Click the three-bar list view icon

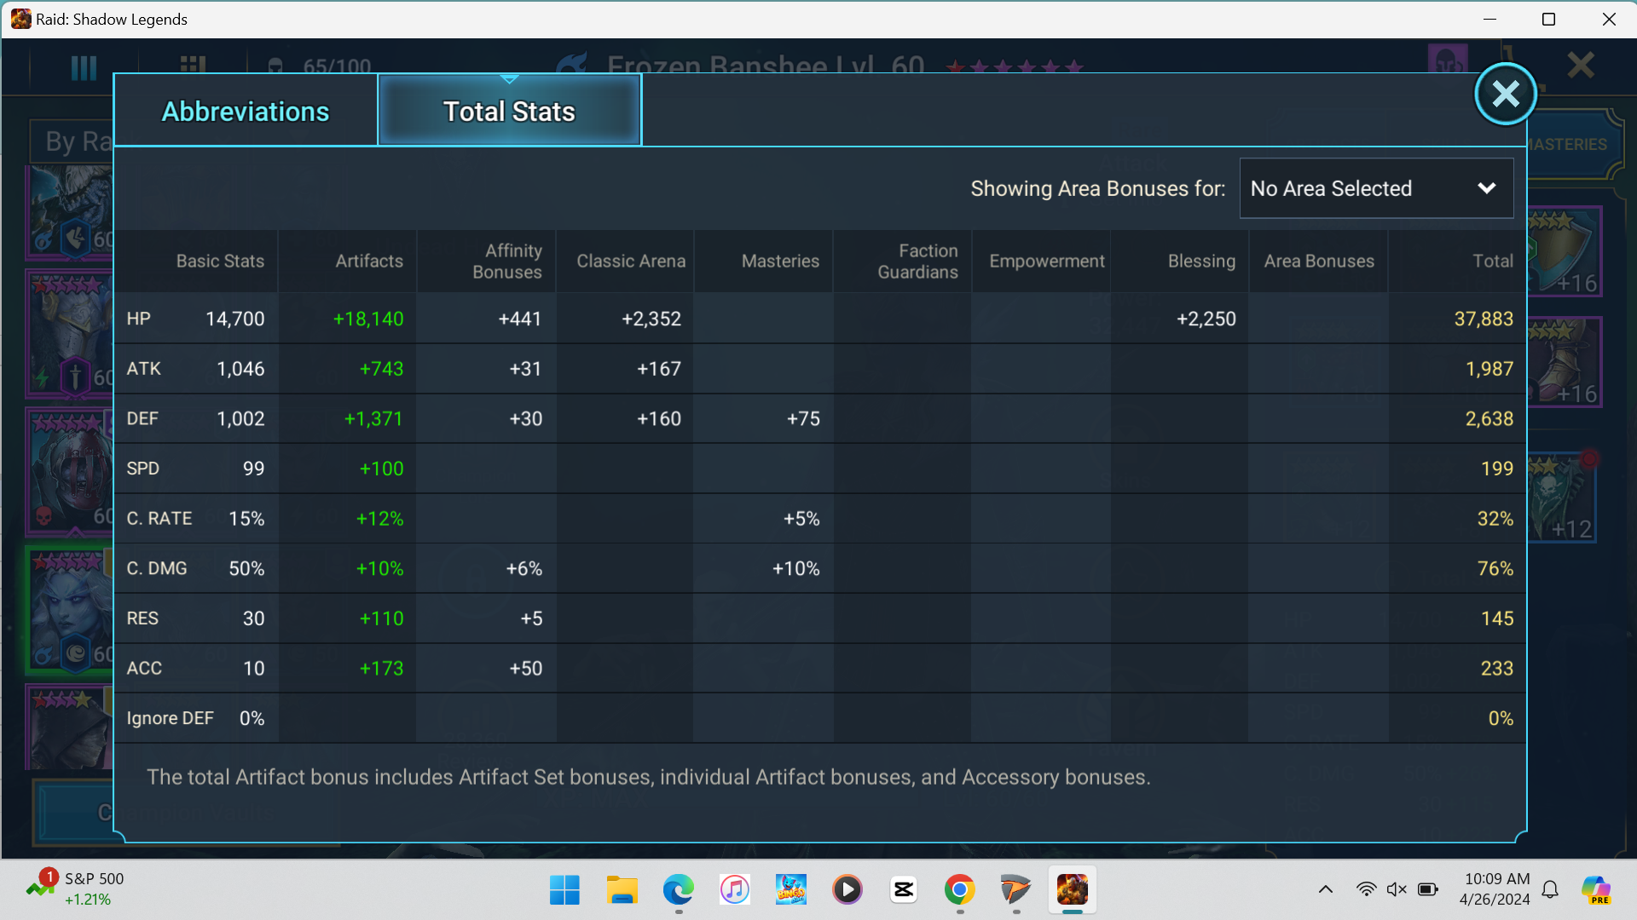84,67
